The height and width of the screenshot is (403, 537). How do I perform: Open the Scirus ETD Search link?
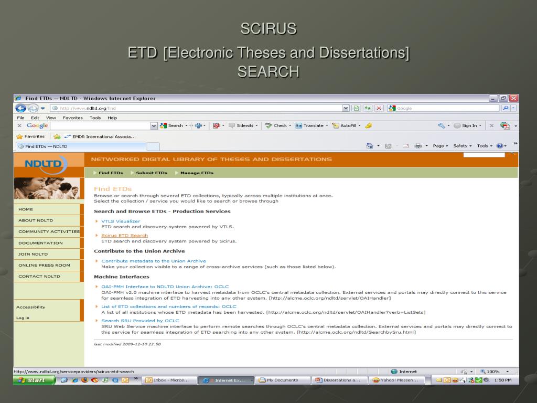point(124,236)
